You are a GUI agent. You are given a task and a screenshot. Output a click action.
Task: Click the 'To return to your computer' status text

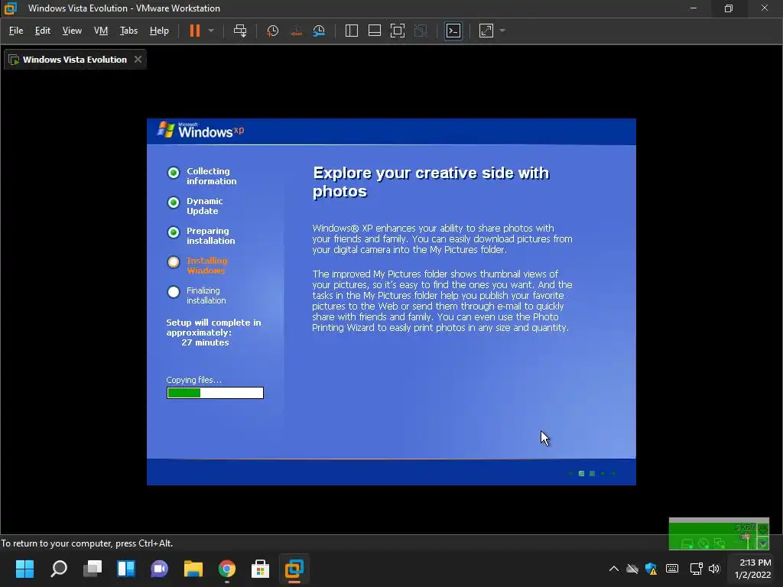(x=87, y=543)
